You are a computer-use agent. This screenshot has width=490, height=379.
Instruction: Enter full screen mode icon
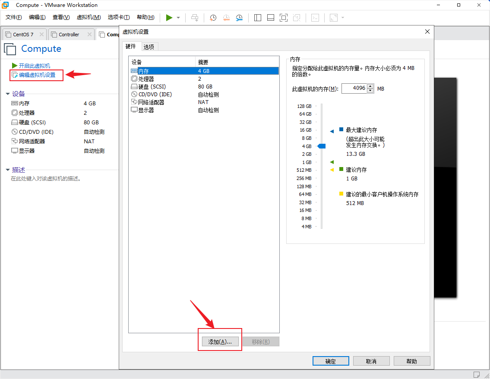(x=284, y=18)
